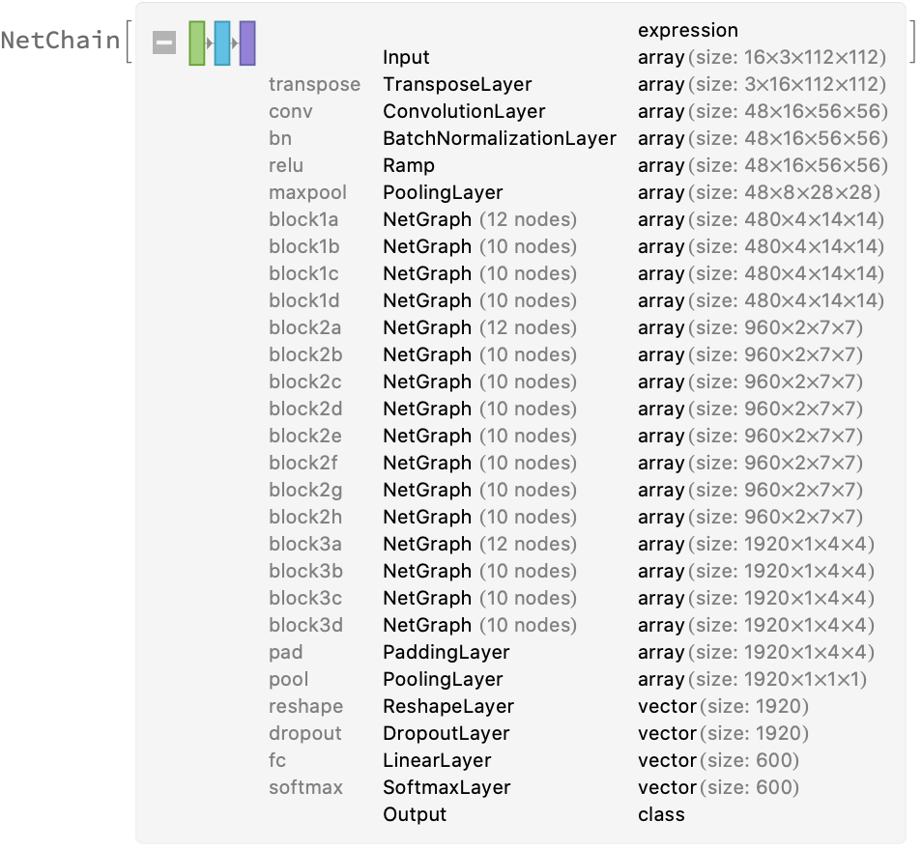Select the pad PaddingLayer row

point(446,652)
